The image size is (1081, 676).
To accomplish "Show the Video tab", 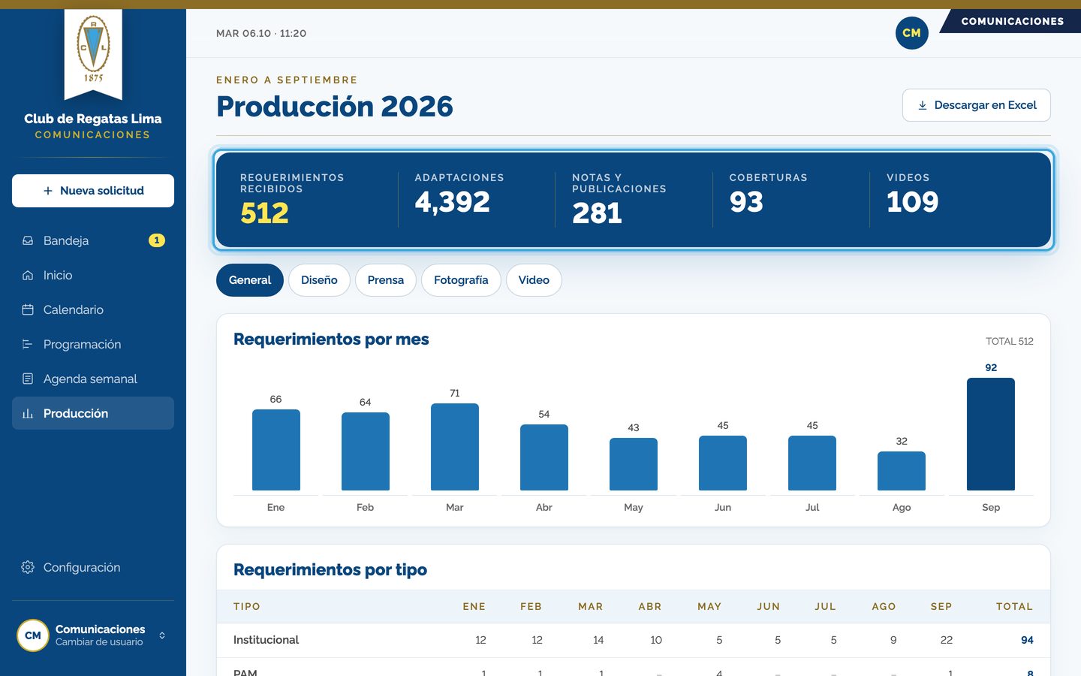I will pos(534,280).
